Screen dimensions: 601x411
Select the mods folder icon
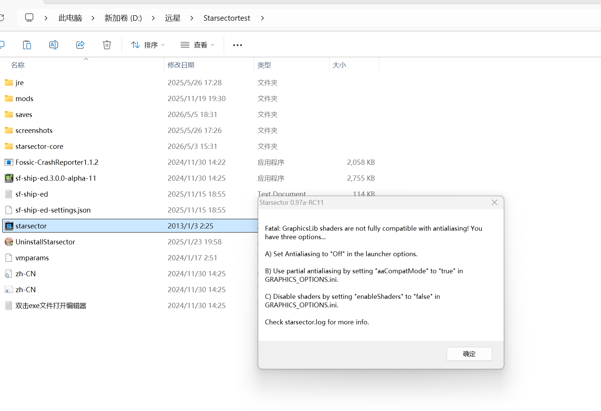click(9, 98)
